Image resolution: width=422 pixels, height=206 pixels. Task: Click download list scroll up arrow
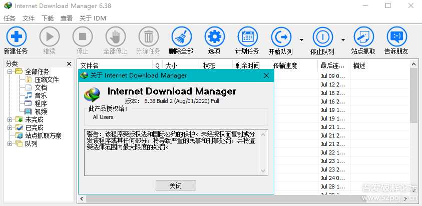pyautogui.click(x=413, y=64)
